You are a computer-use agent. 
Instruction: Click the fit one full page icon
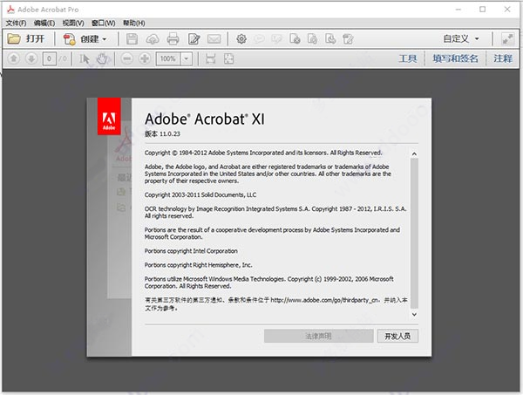(228, 58)
